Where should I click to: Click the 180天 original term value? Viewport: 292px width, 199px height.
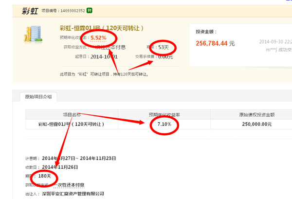(x=44, y=176)
